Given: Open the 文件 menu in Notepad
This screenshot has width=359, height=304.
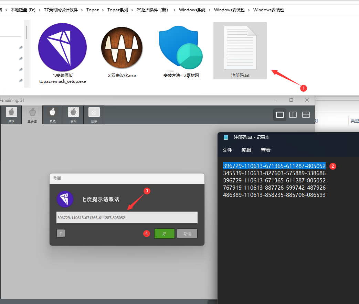Looking at the screenshot, I should 227,150.
